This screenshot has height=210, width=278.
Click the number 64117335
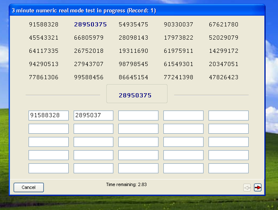[x=44, y=51]
